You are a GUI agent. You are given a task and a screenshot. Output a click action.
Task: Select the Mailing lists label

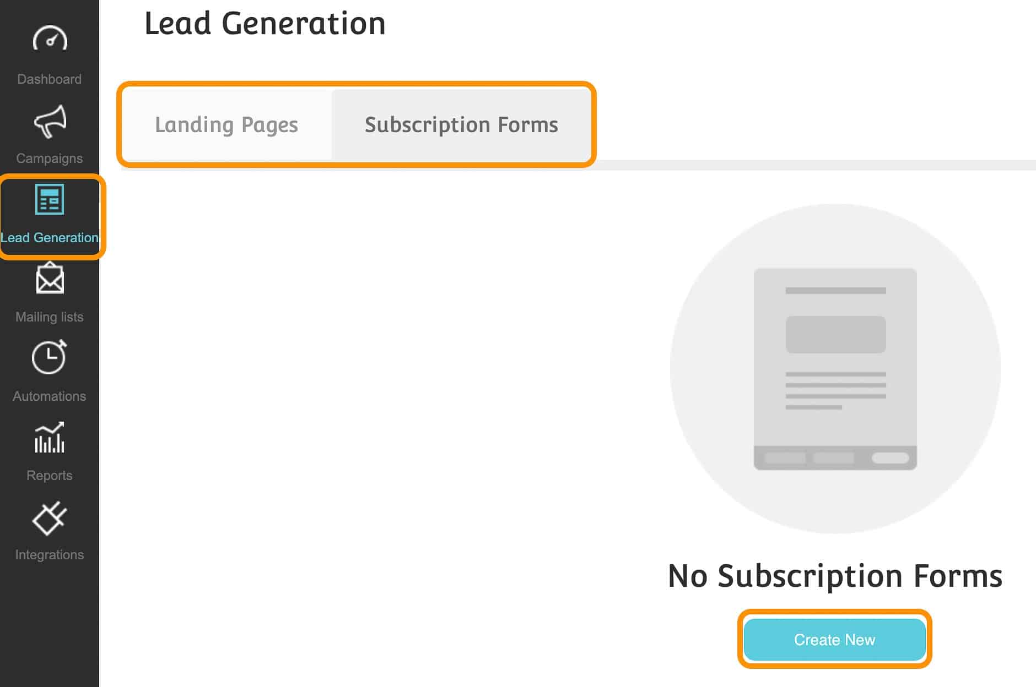coord(48,317)
